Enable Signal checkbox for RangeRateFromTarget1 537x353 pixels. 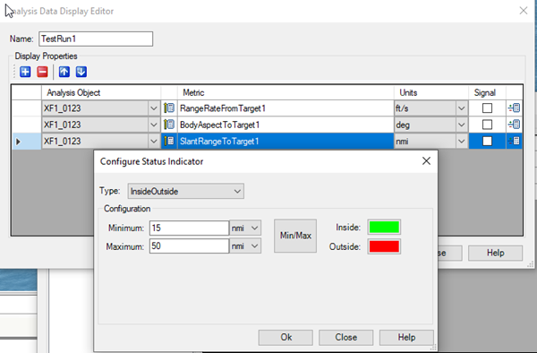click(487, 108)
